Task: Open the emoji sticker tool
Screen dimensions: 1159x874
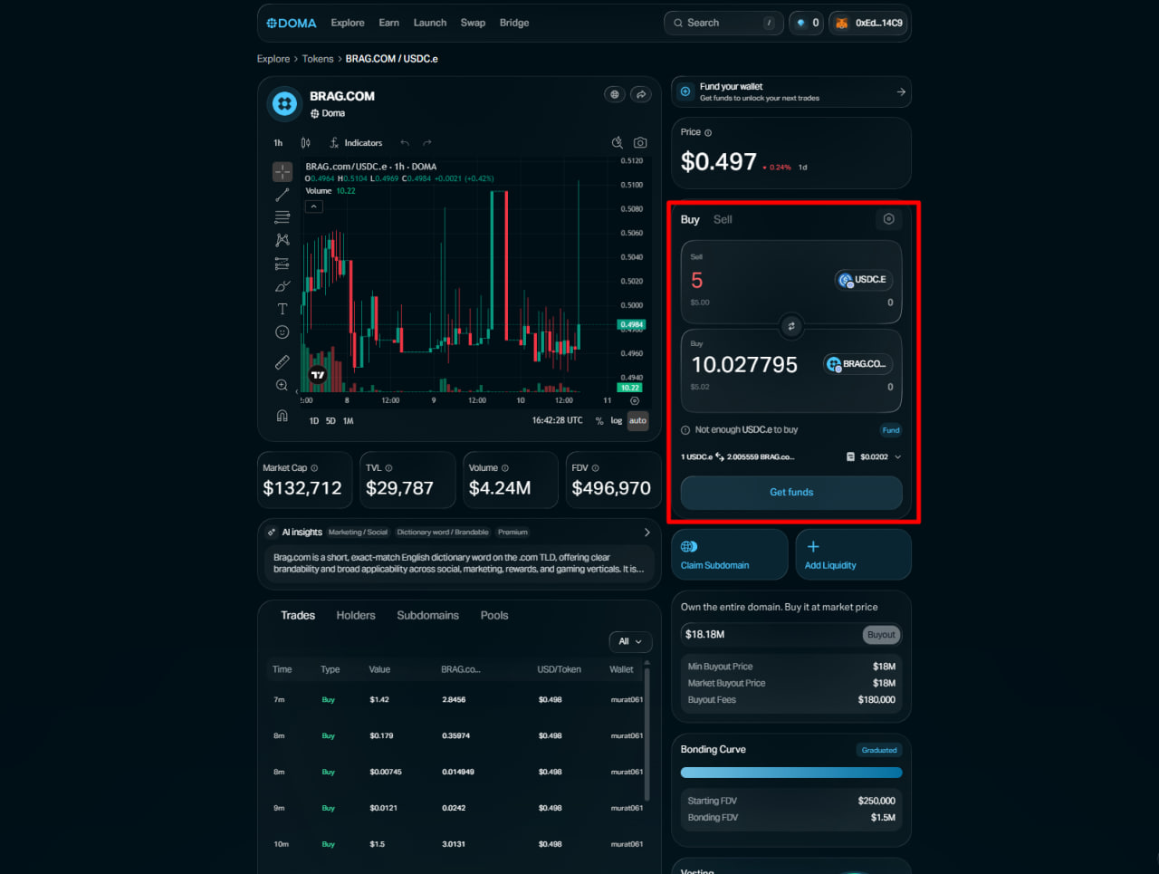Action: coord(283,332)
